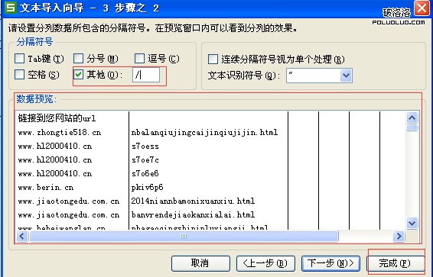Enable the 空格 delimiter checkbox
The image size is (433, 277).
point(19,74)
